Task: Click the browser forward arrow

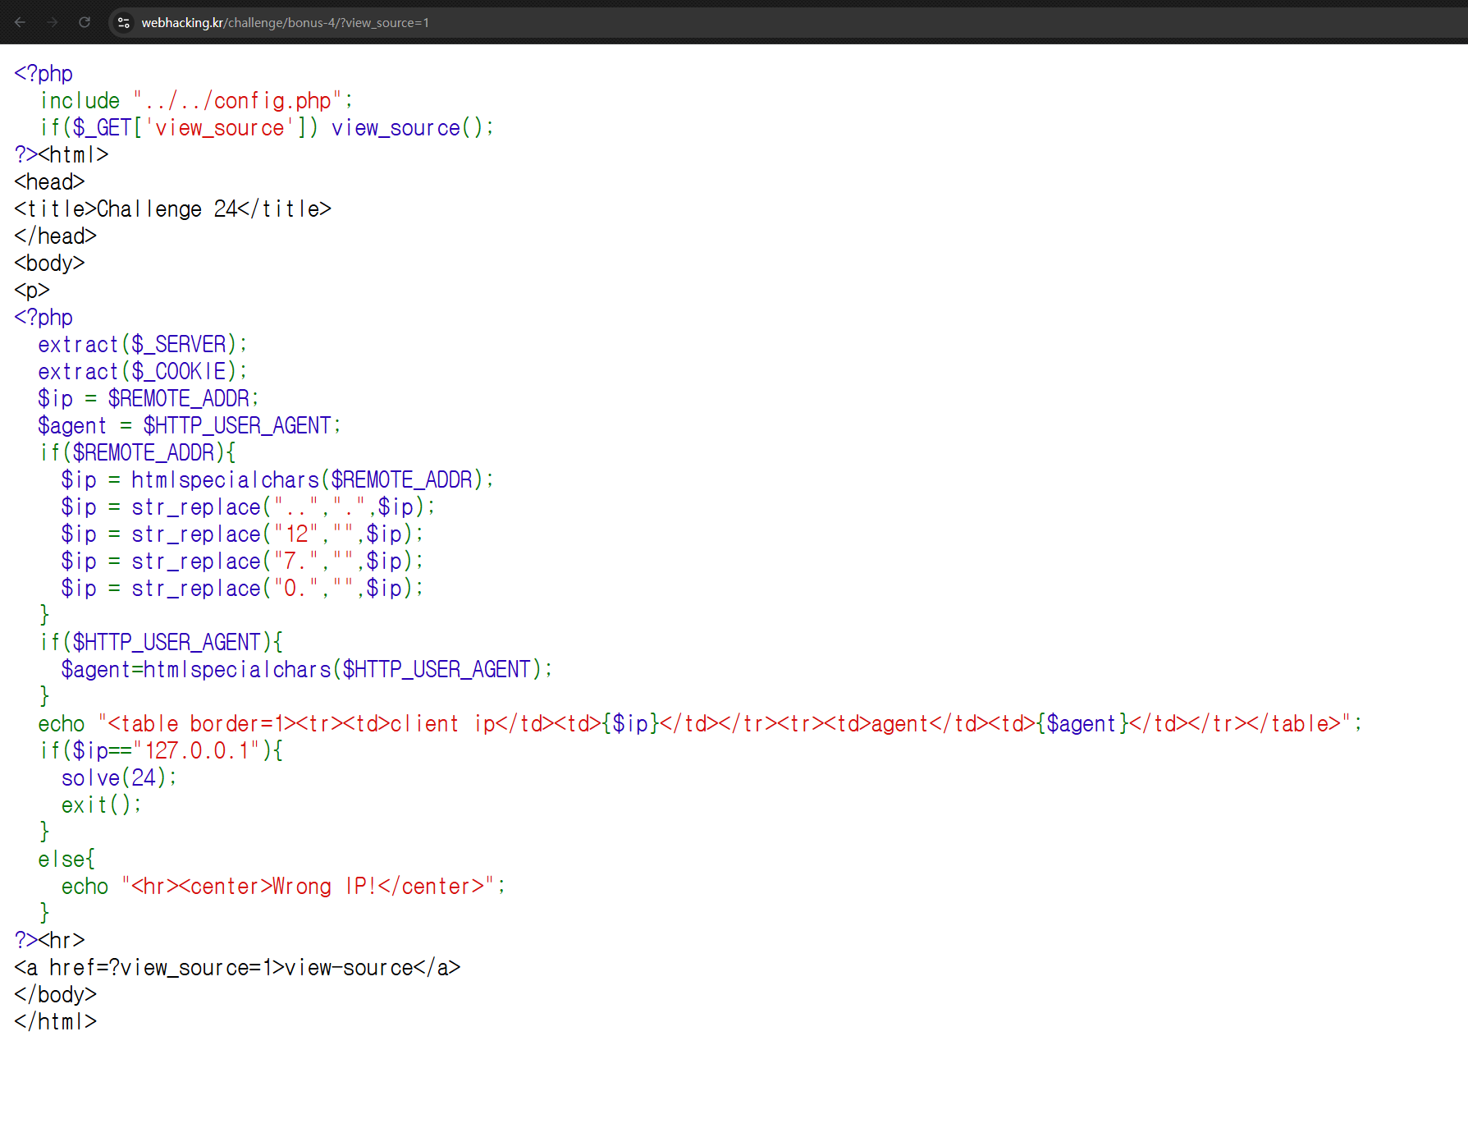Action: point(53,22)
